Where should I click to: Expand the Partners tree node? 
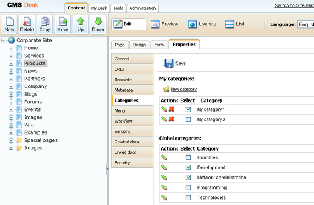click(x=11, y=79)
